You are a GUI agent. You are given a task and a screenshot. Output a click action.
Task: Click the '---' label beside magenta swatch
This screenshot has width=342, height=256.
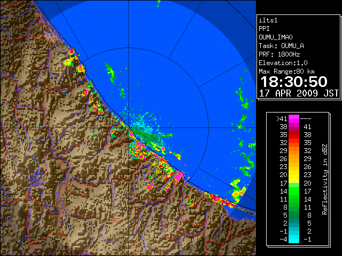point(306,118)
